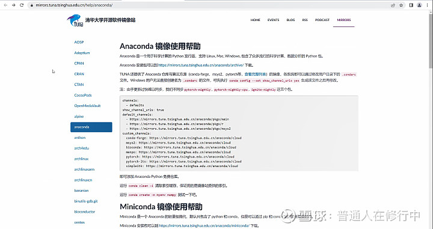The image size is (433, 229).
Task: Click the simpleitk channel line in code
Action: (x=182, y=166)
